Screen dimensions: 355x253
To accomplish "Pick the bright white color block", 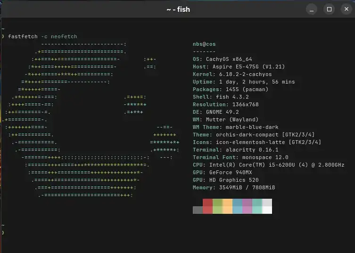I will (267, 210).
